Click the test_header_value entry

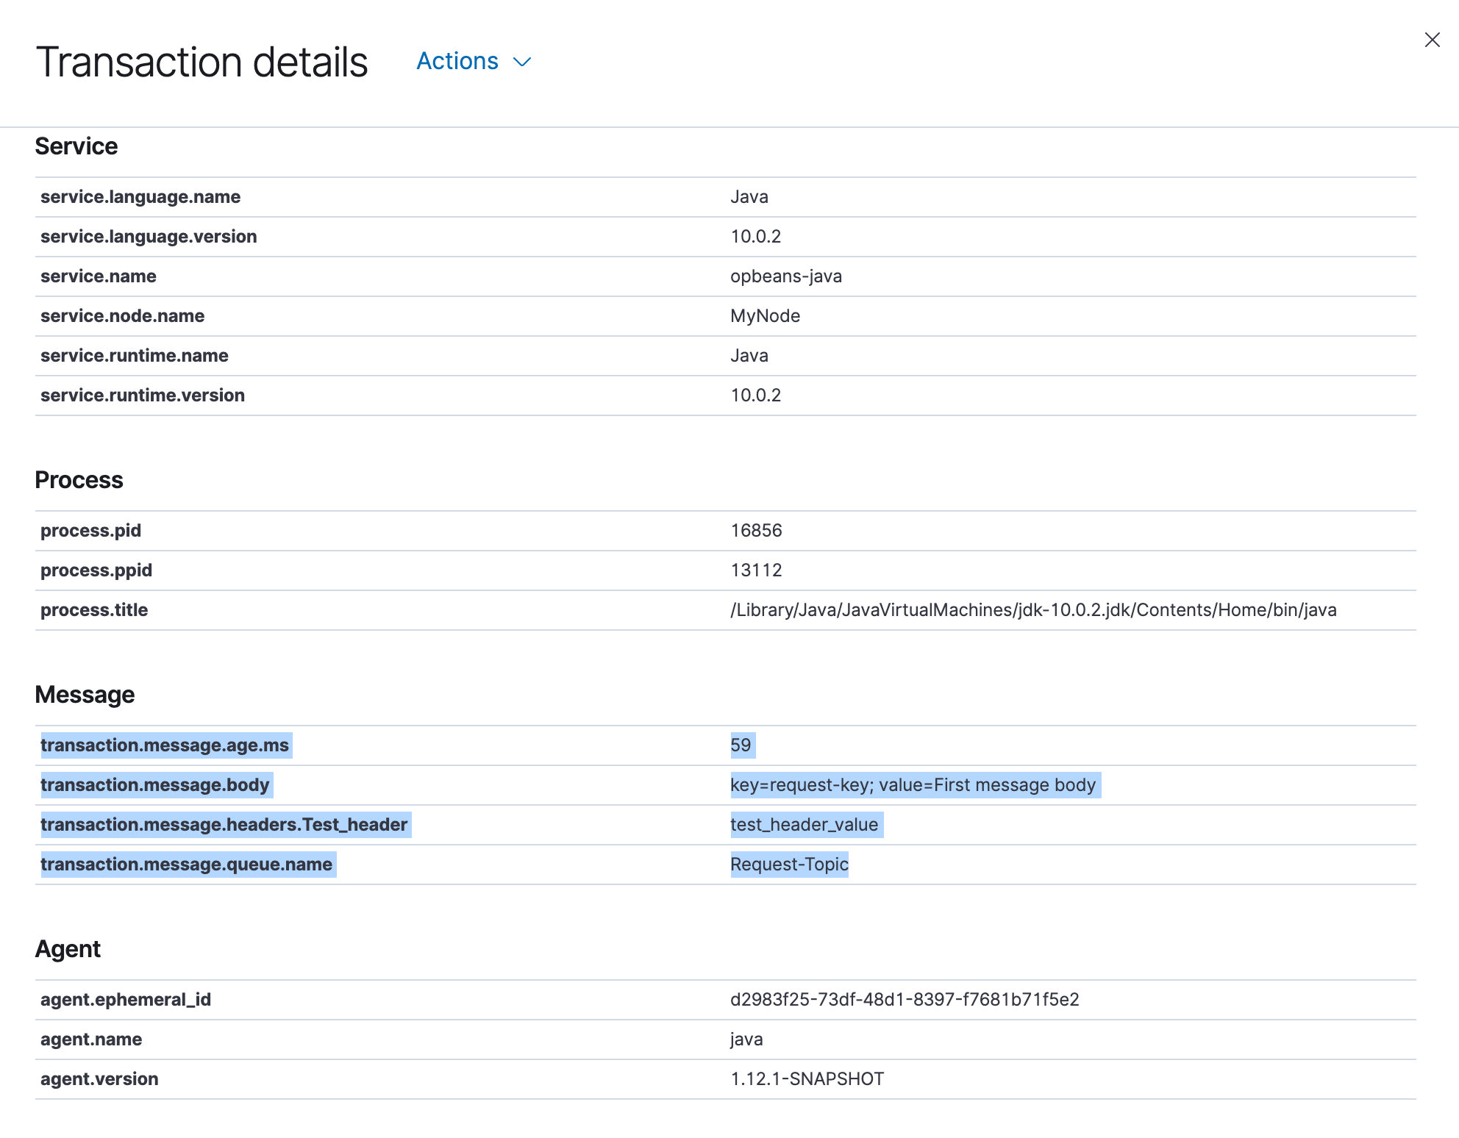click(805, 825)
